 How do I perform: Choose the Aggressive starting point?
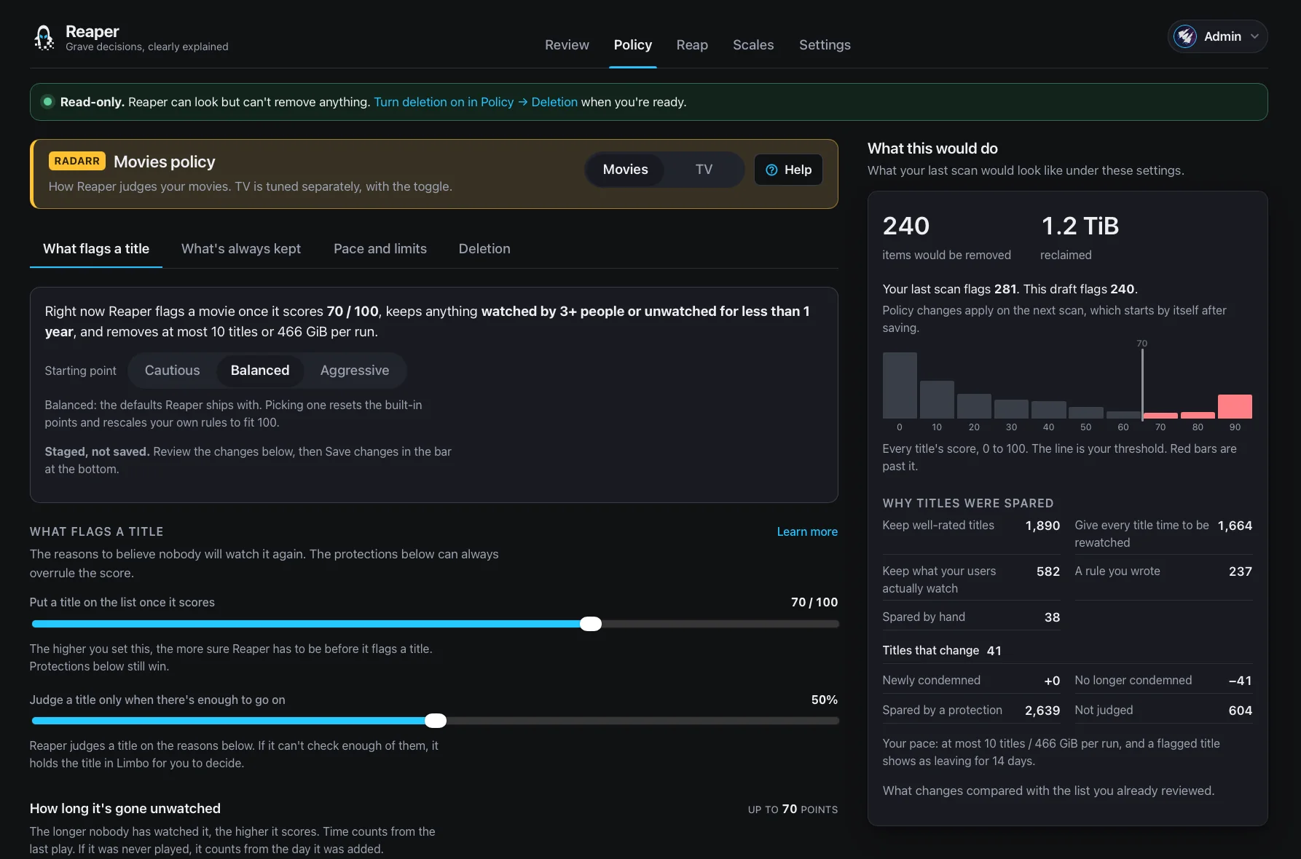pos(355,371)
